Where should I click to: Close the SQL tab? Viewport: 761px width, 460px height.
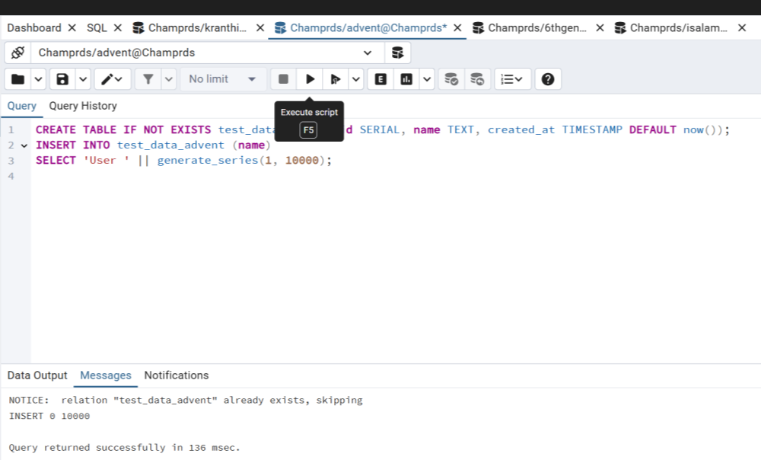[117, 27]
